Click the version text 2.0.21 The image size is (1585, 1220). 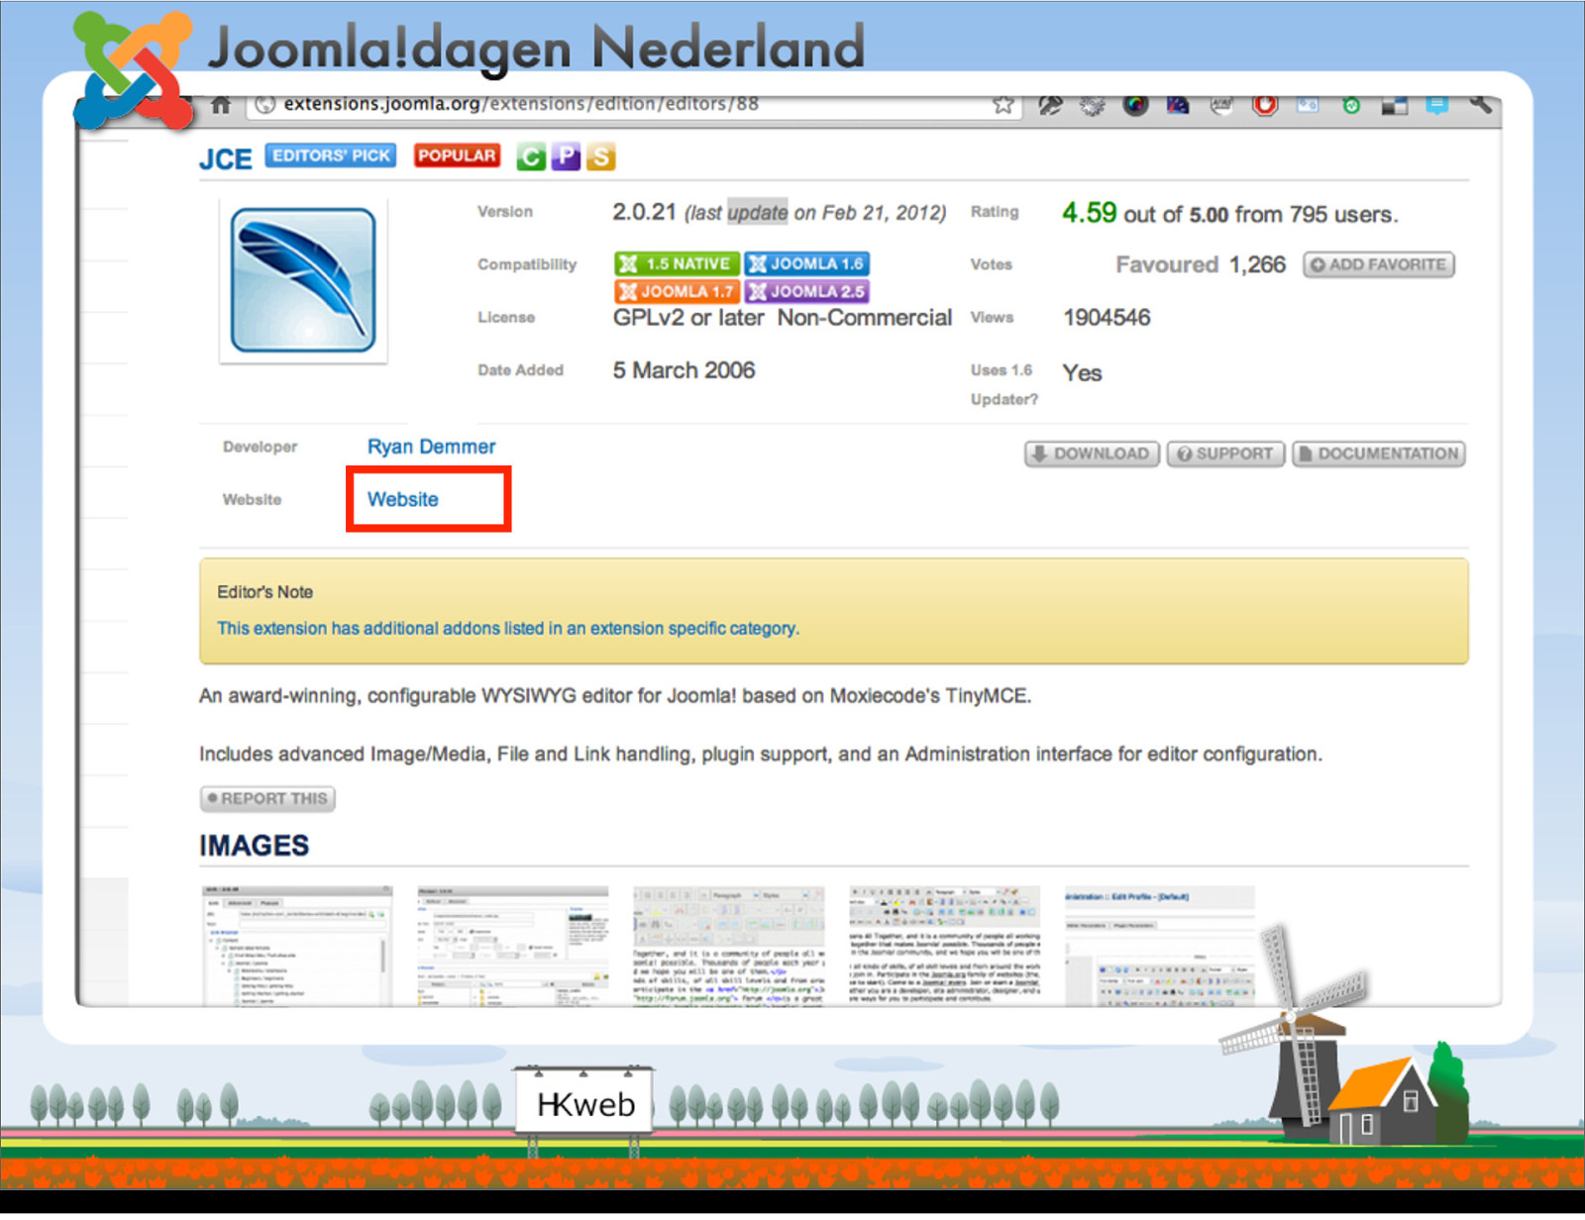(644, 212)
